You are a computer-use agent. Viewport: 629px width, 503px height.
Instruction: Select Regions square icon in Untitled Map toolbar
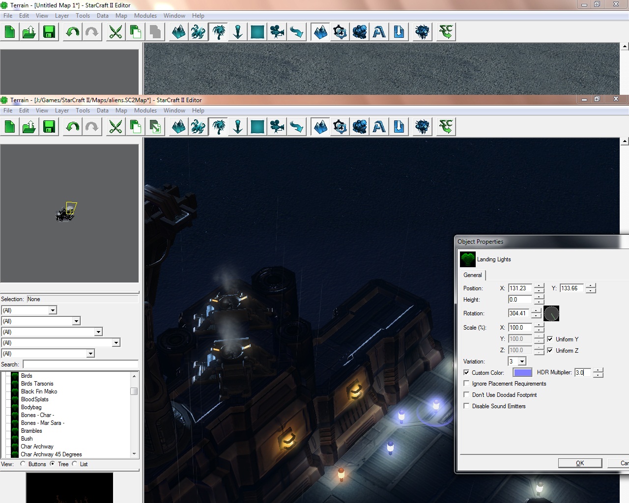point(257,32)
